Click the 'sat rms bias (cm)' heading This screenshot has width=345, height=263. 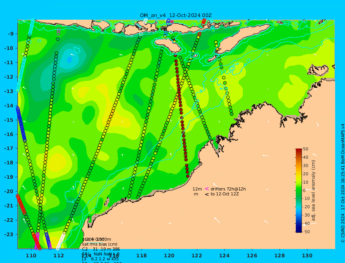click(99, 244)
